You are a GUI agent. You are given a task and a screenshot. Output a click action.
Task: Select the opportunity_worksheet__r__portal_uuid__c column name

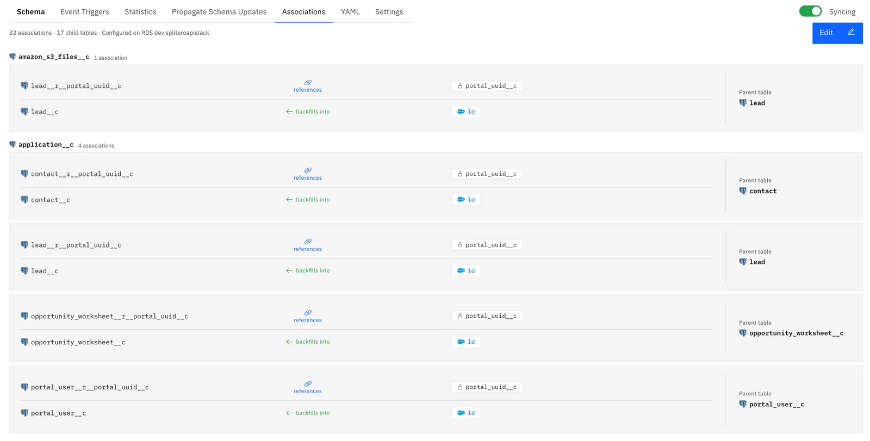tap(109, 317)
